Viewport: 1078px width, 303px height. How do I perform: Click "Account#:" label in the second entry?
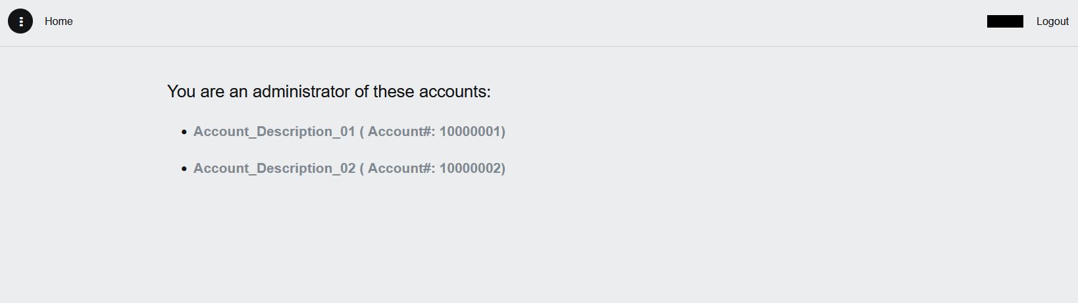(401, 168)
